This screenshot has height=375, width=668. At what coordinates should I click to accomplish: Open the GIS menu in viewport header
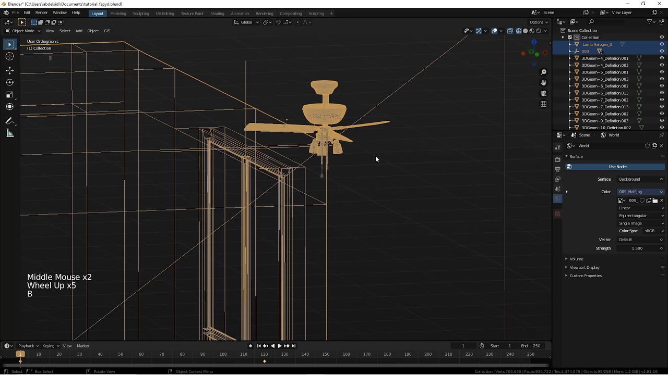(x=107, y=31)
